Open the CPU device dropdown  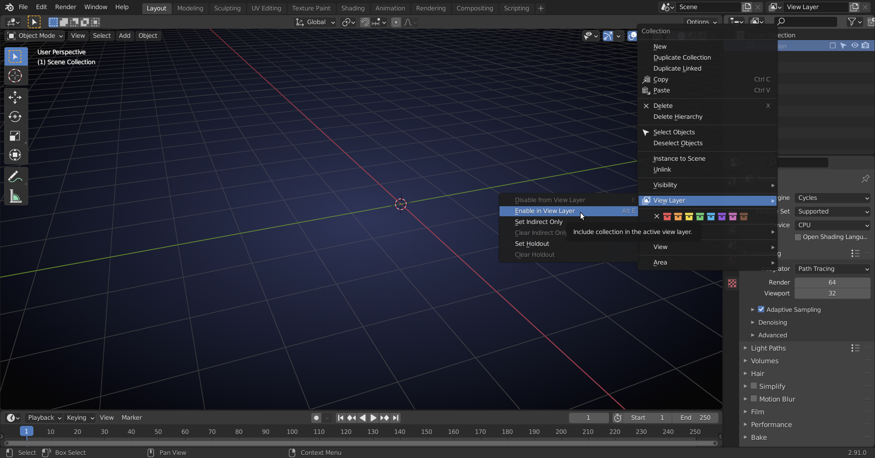tap(833, 225)
